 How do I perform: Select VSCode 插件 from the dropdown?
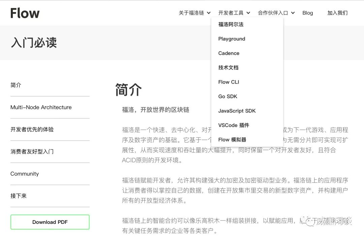click(x=234, y=125)
